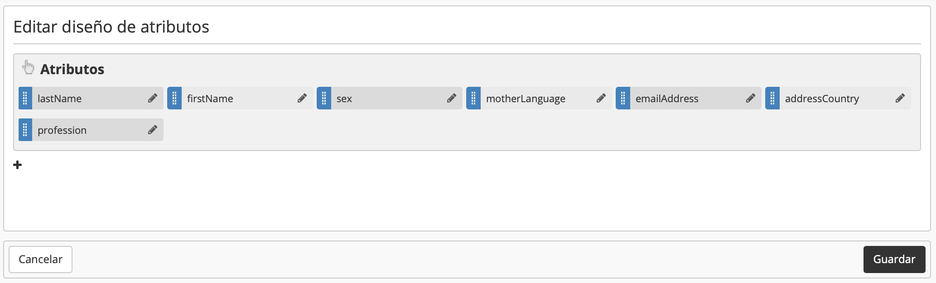936x283 pixels.
Task: Click the motherLanguage drag handle
Action: coord(473,98)
